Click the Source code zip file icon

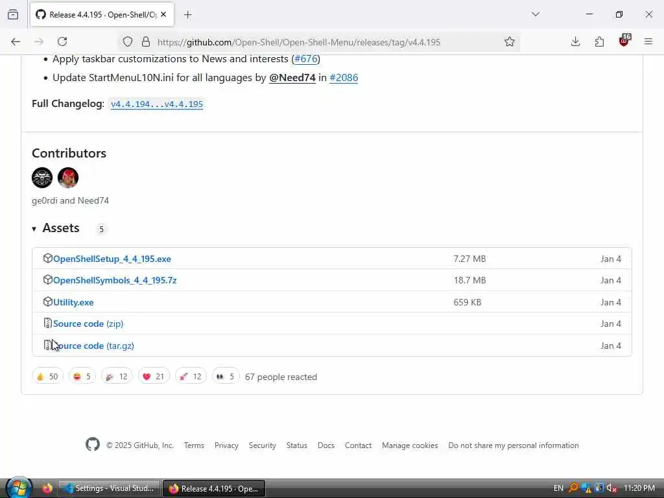point(47,323)
